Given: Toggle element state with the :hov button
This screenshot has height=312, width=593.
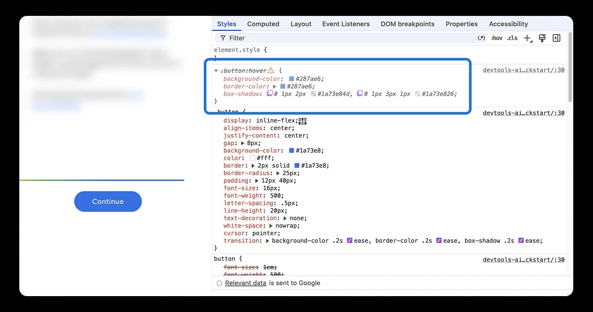Looking at the screenshot, I should [x=497, y=38].
